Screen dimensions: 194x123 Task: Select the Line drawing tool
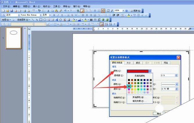(33, 20)
